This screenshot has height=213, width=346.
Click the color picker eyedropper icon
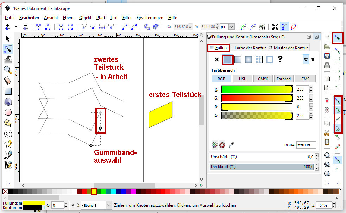231,145
